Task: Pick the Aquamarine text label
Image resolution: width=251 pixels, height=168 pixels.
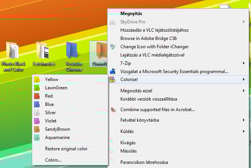Action: (x=57, y=137)
